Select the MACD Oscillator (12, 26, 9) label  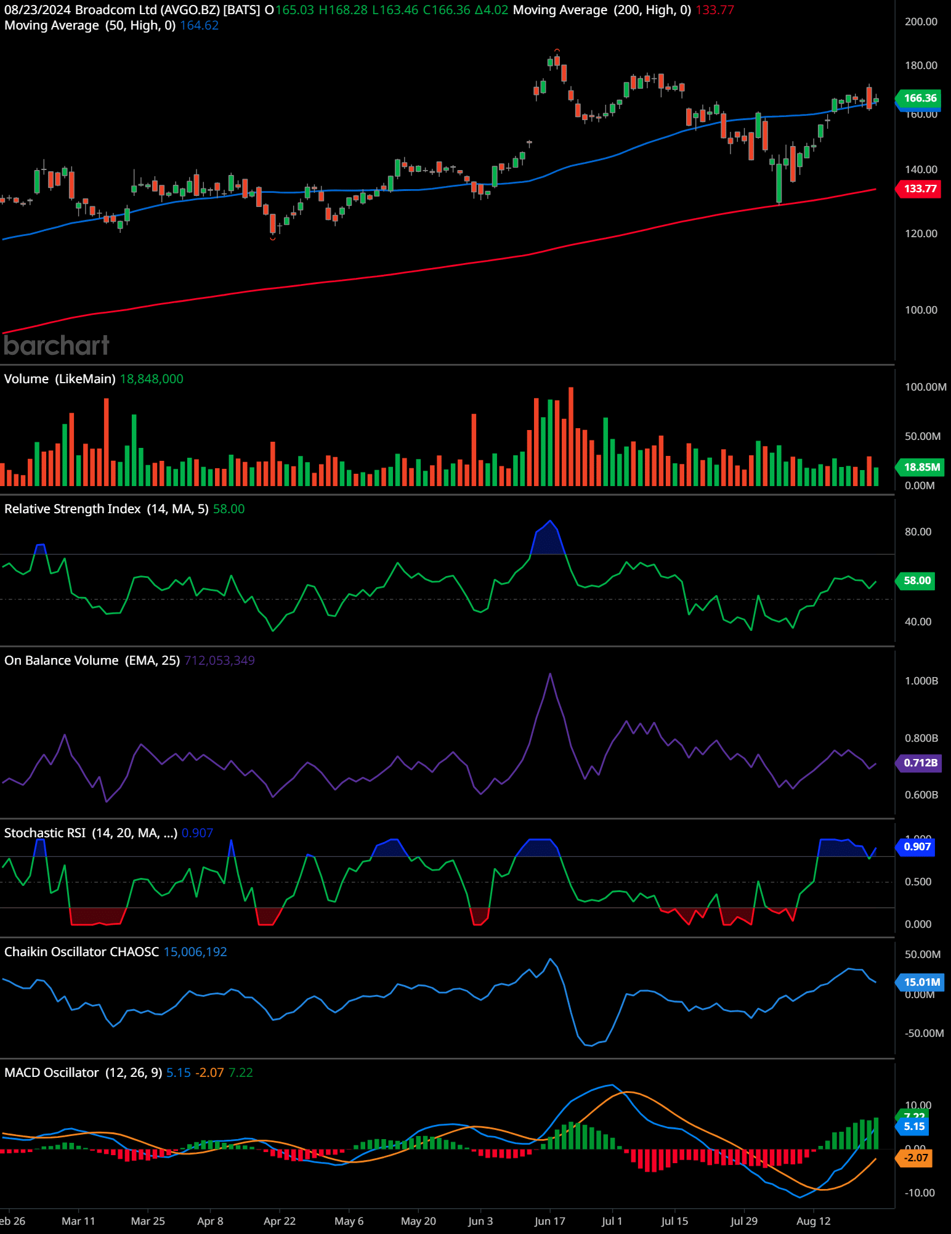point(83,1073)
